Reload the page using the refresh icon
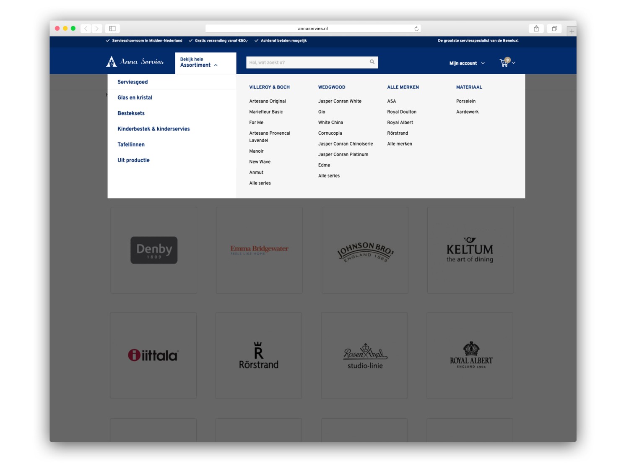629x472 pixels. click(x=416, y=28)
